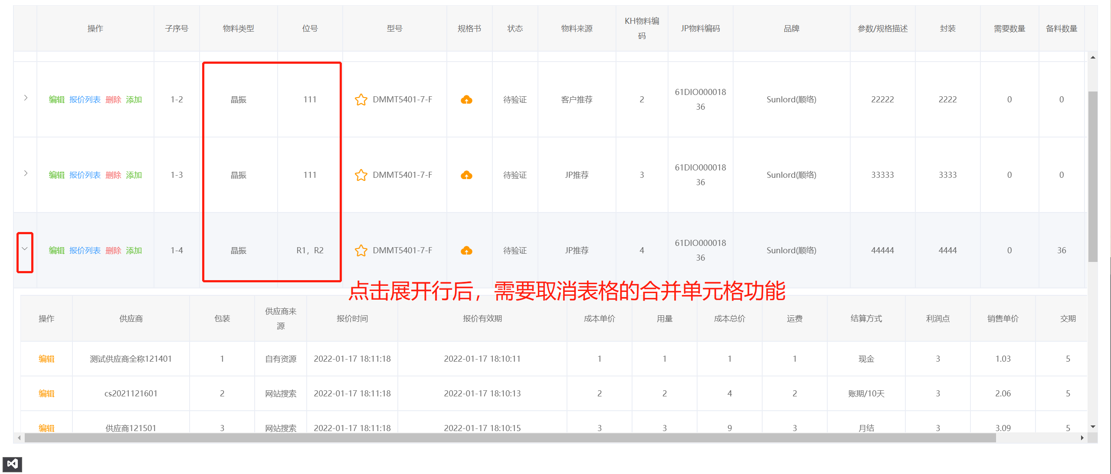Click 物料类型 column header

[x=238, y=29]
